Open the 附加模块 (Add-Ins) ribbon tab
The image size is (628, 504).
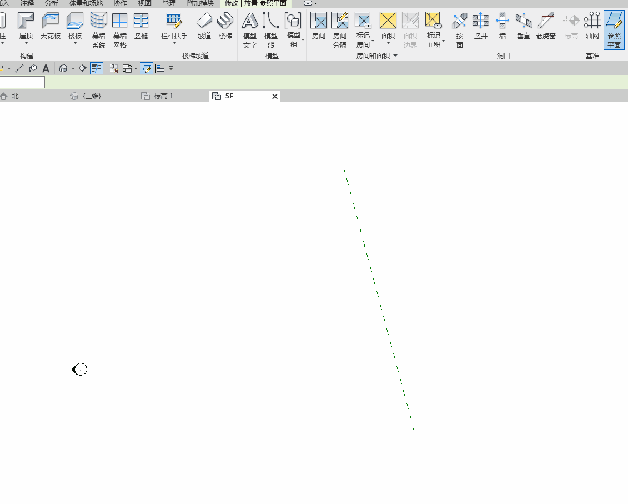200,3
